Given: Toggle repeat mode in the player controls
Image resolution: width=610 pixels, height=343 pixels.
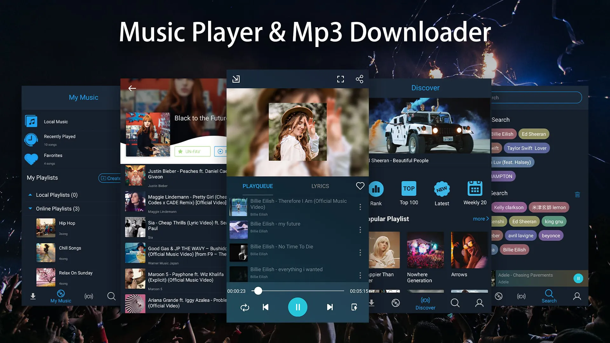Looking at the screenshot, I should (245, 307).
